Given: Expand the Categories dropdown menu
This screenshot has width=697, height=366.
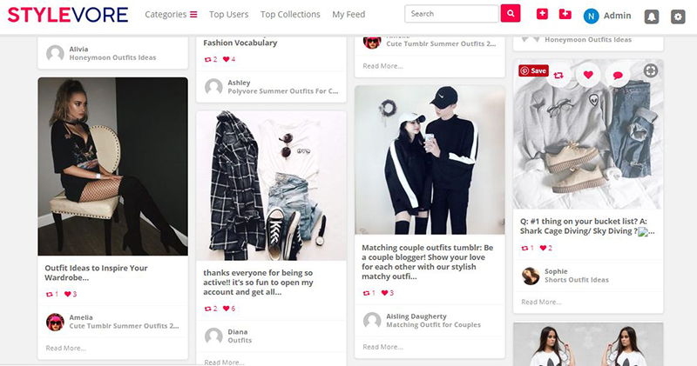Looking at the screenshot, I should click(171, 15).
